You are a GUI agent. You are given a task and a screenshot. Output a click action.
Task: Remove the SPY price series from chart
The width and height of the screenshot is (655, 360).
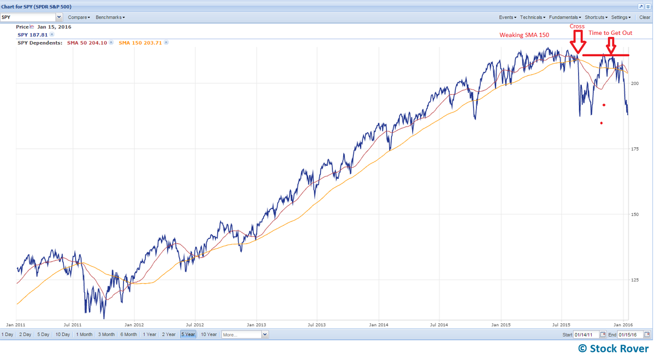pos(52,34)
